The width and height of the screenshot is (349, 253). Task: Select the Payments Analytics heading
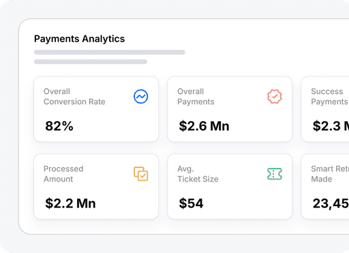(x=80, y=39)
